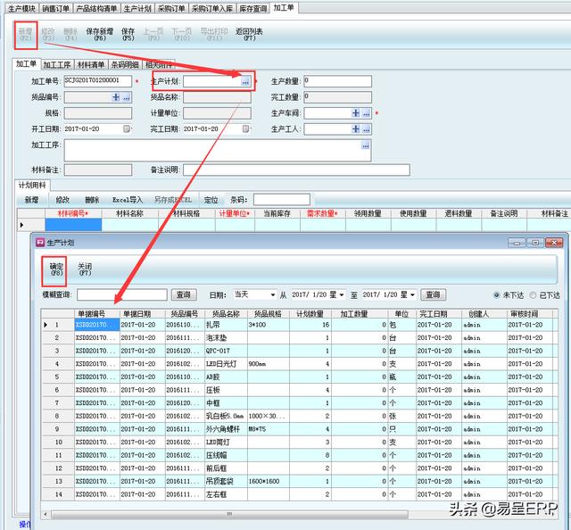
Task: Click the 加工工序 ellipsis lookup button
Action: click(x=365, y=145)
